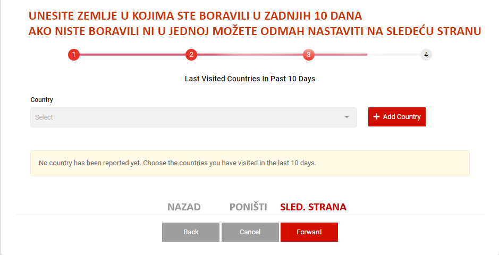Click the plus icon on Add Country
Screen dimensions: 499x255
coord(377,117)
